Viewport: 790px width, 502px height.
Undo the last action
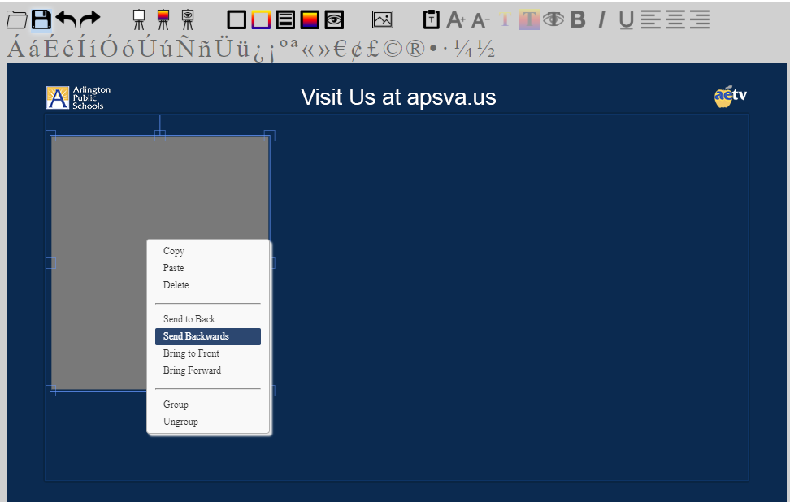coord(65,18)
